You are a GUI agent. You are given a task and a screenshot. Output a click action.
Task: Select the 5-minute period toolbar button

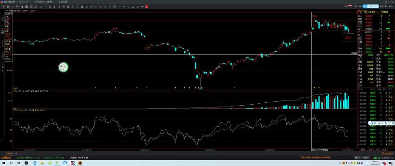54,6
